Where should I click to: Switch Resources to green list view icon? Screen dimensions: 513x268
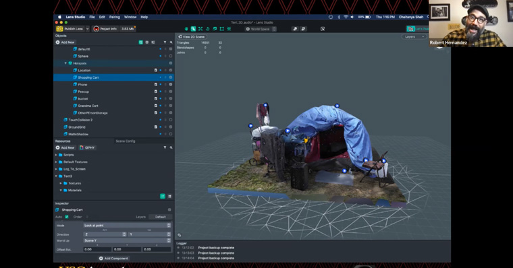(x=163, y=196)
